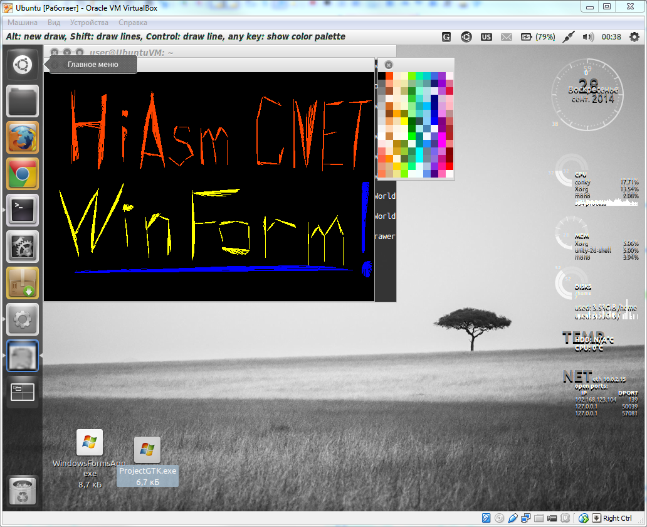Open the Справка menu
This screenshot has width=647, height=527.
click(x=133, y=23)
